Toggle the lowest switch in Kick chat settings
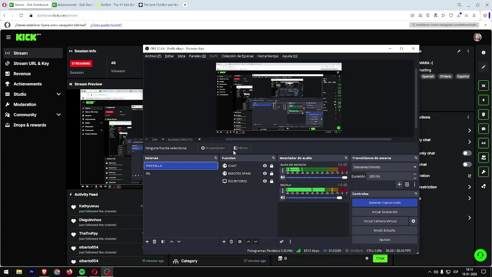 (x=467, y=164)
